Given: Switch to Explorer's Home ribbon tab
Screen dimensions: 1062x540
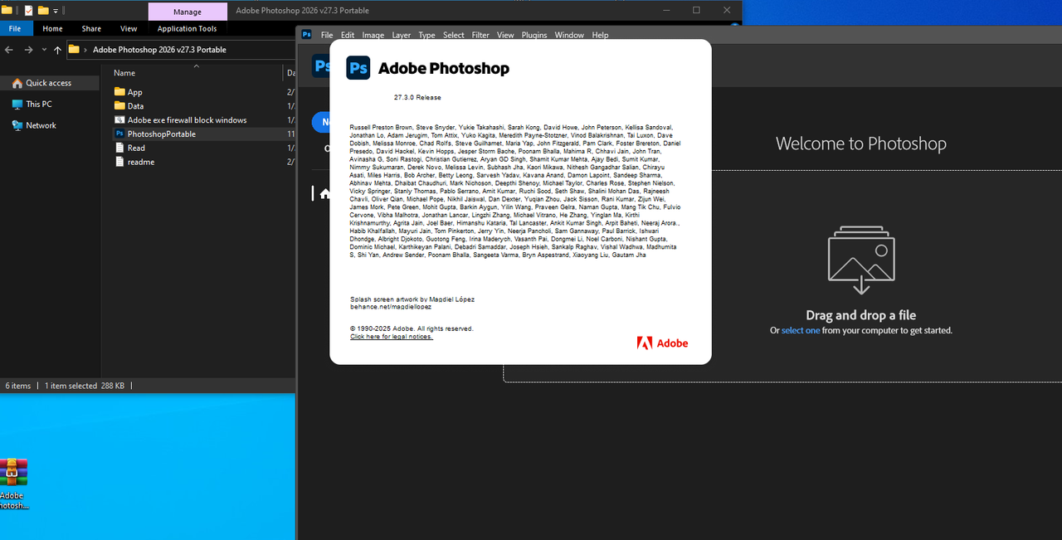Looking at the screenshot, I should (x=52, y=28).
